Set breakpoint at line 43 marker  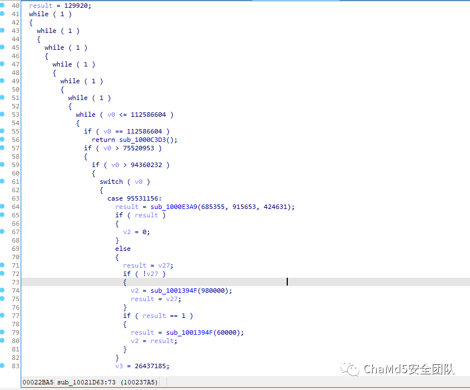pos(2,30)
